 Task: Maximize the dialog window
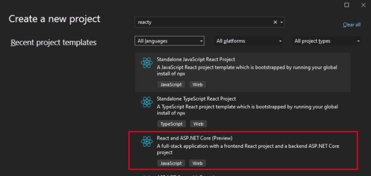pyautogui.click(x=346, y=5)
